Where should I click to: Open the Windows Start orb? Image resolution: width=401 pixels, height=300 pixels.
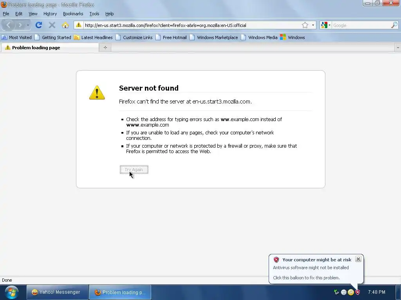(11, 292)
